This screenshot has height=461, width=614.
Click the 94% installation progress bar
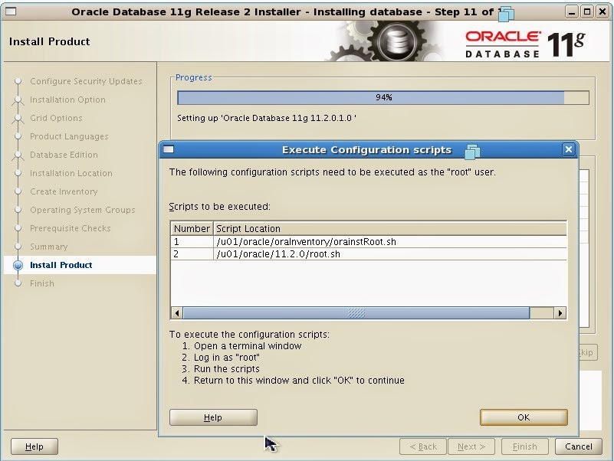click(383, 97)
